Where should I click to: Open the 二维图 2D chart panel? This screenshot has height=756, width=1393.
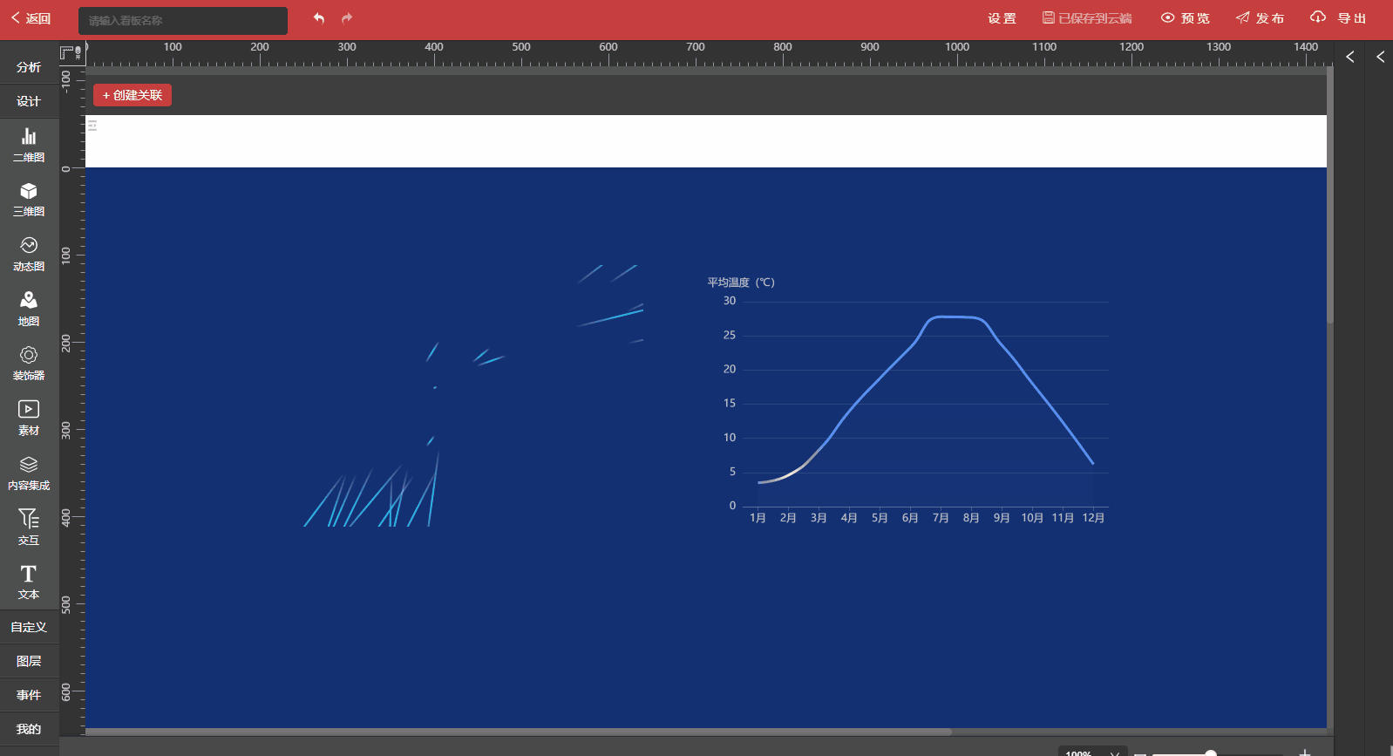(29, 145)
